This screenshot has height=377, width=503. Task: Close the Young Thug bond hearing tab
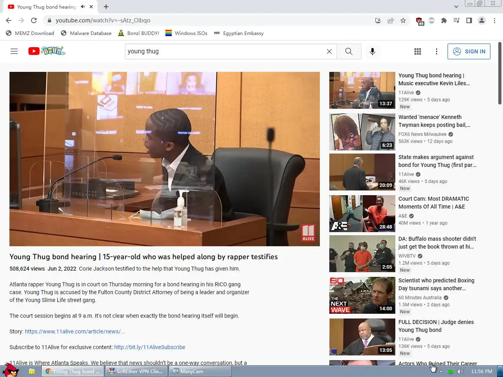point(91,7)
